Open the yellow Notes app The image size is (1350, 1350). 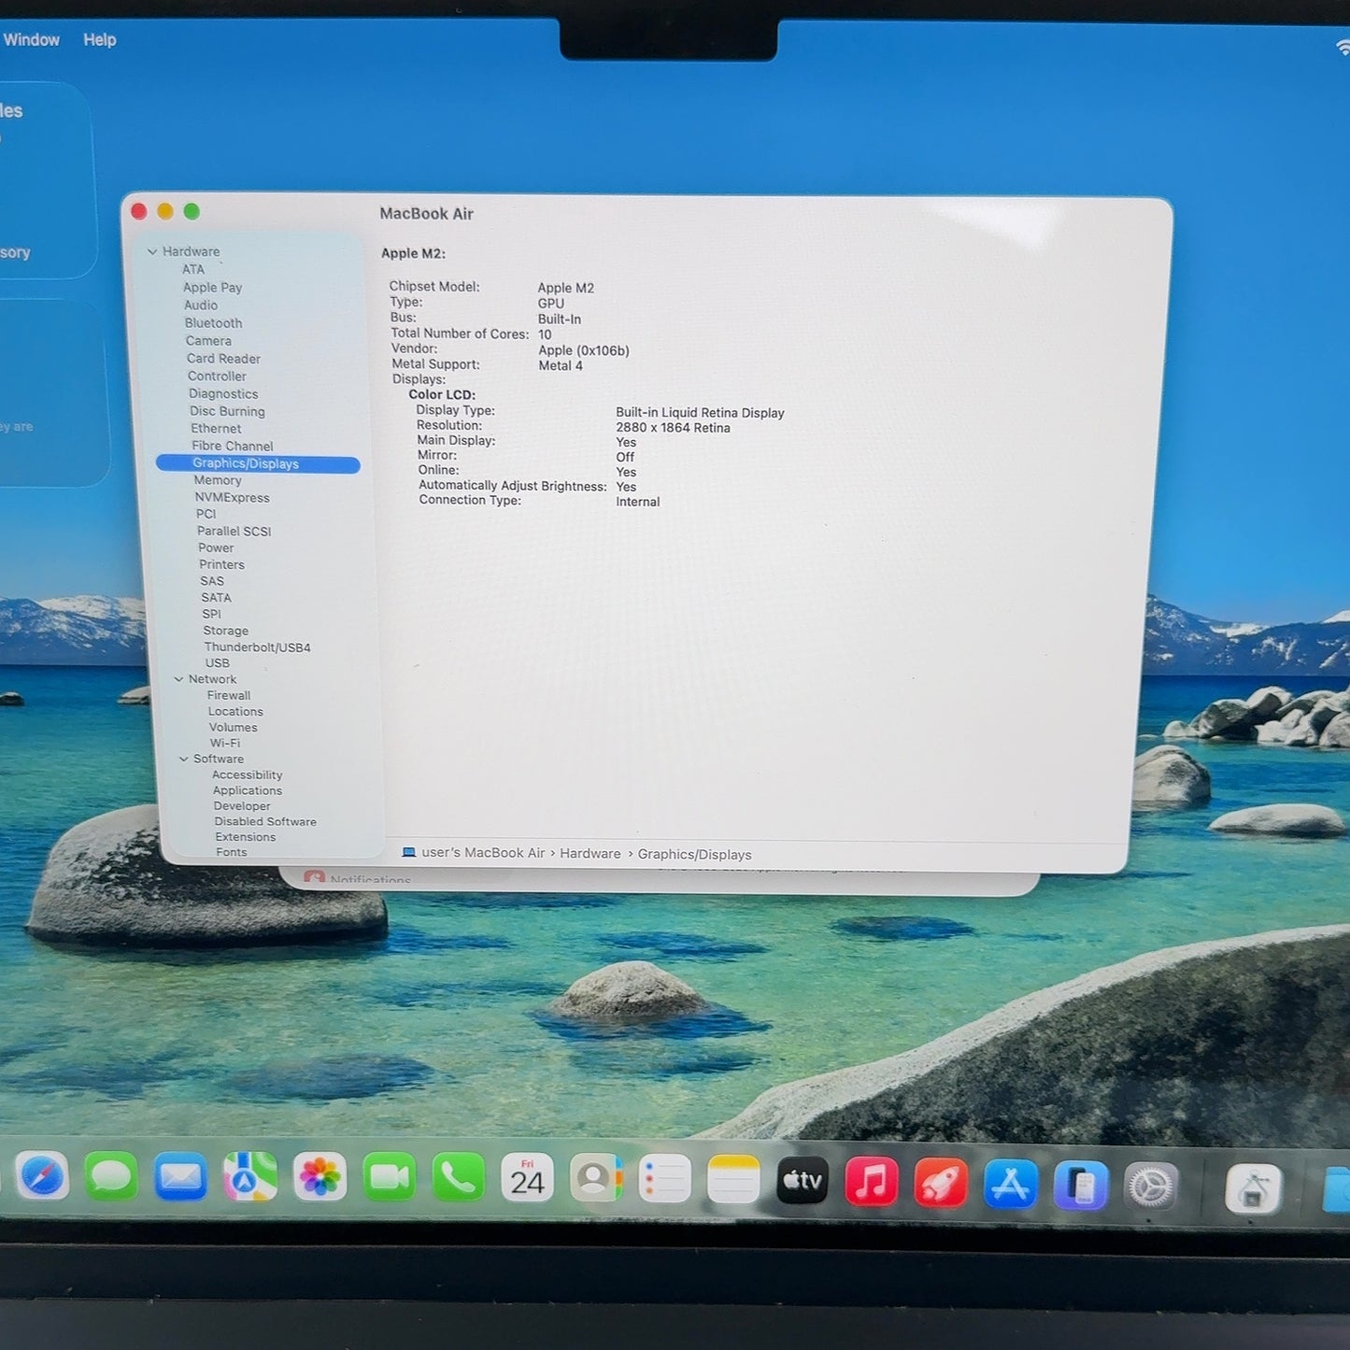coord(733,1180)
